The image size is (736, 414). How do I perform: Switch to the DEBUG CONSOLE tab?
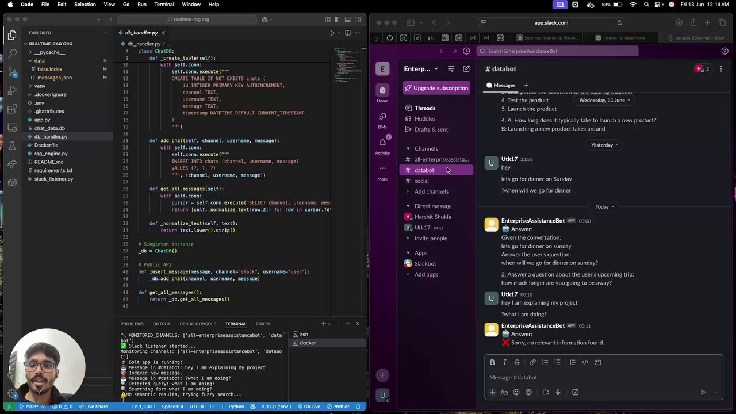tap(198, 324)
